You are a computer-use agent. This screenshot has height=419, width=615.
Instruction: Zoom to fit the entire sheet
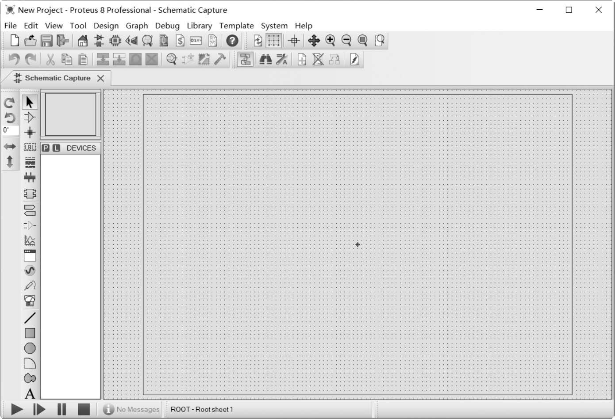(x=363, y=41)
